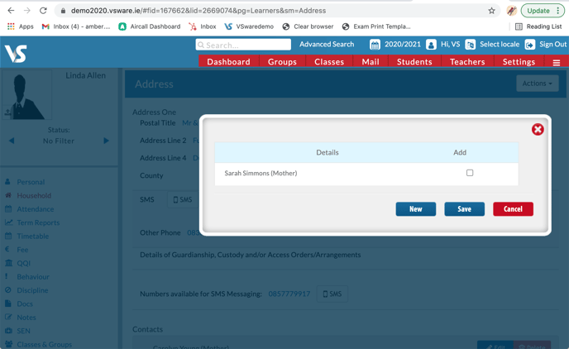
Task: Open the Select locale link
Action: tap(500, 45)
